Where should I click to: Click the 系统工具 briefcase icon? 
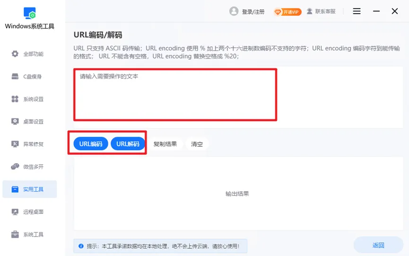click(x=15, y=234)
